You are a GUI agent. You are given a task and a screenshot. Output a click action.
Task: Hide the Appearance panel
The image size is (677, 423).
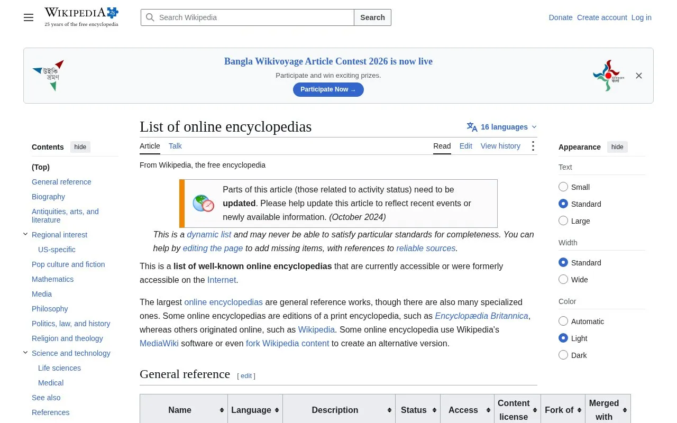click(x=617, y=147)
